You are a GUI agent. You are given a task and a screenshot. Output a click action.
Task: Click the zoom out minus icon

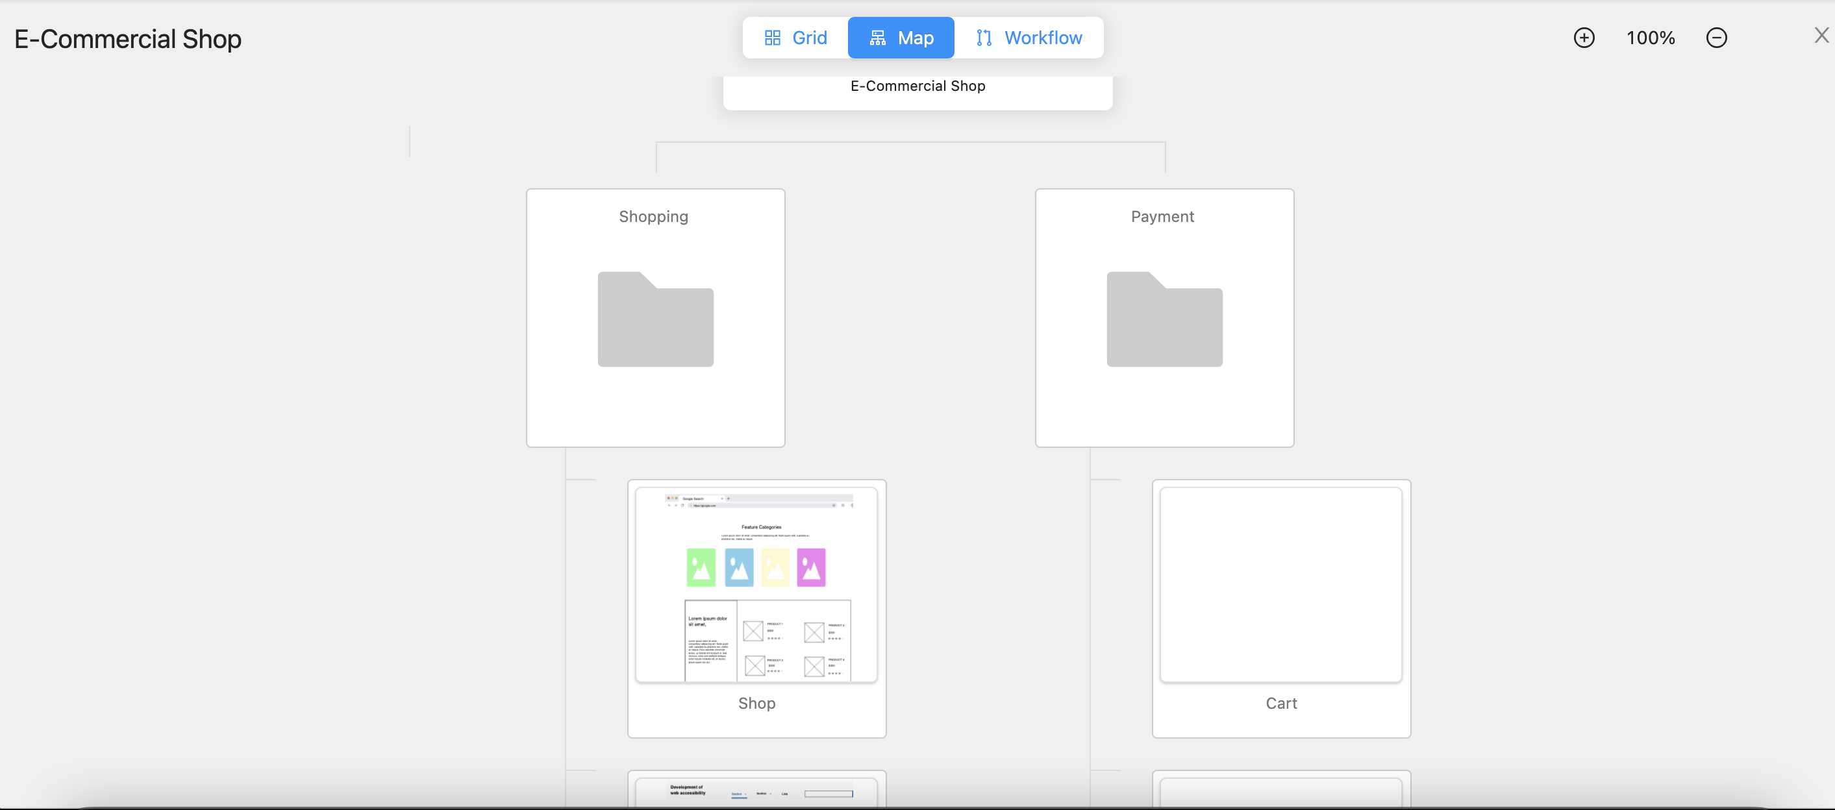1716,38
